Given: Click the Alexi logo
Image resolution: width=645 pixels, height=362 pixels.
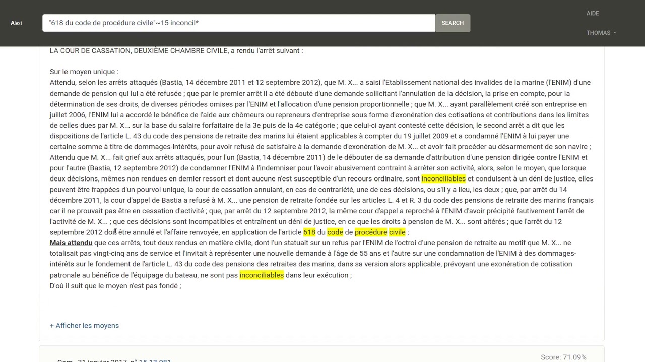Looking at the screenshot, I should [x=16, y=23].
